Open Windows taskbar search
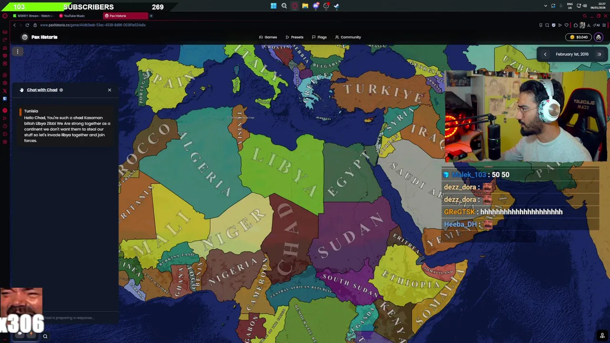610x343 pixels. click(284, 6)
